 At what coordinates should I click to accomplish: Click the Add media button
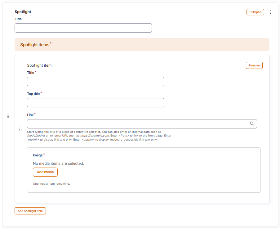(45, 172)
